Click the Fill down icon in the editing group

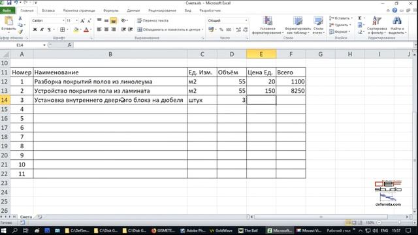click(x=360, y=25)
